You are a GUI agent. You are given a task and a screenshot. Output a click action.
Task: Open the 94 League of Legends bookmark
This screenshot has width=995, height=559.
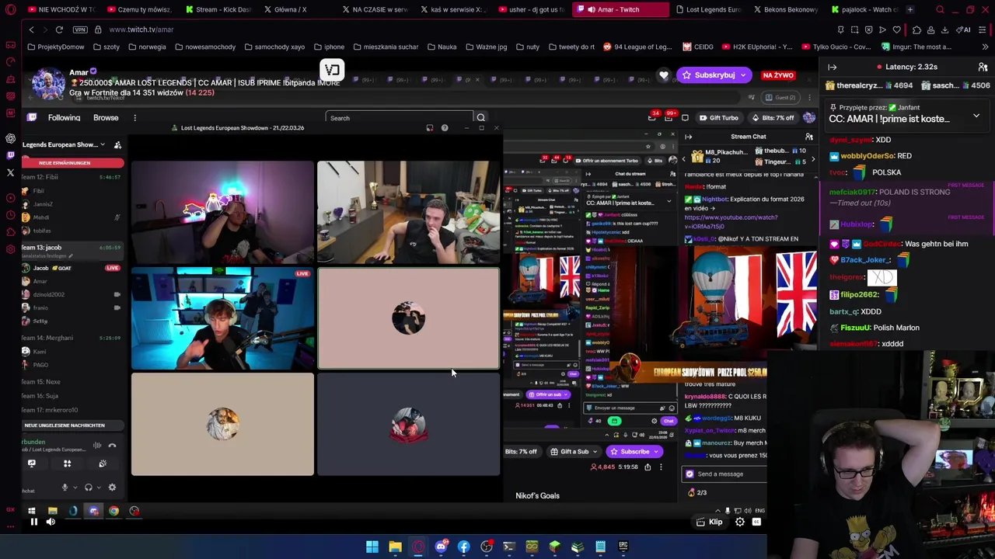[637, 47]
